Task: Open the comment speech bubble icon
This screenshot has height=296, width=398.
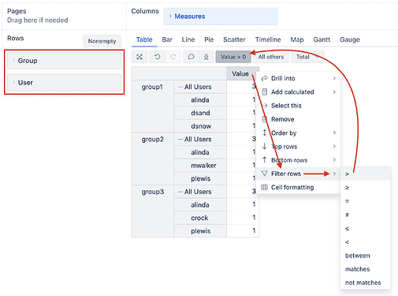Action: tap(192, 57)
